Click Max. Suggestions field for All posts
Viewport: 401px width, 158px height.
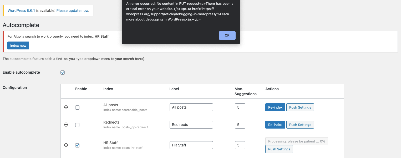(x=240, y=107)
